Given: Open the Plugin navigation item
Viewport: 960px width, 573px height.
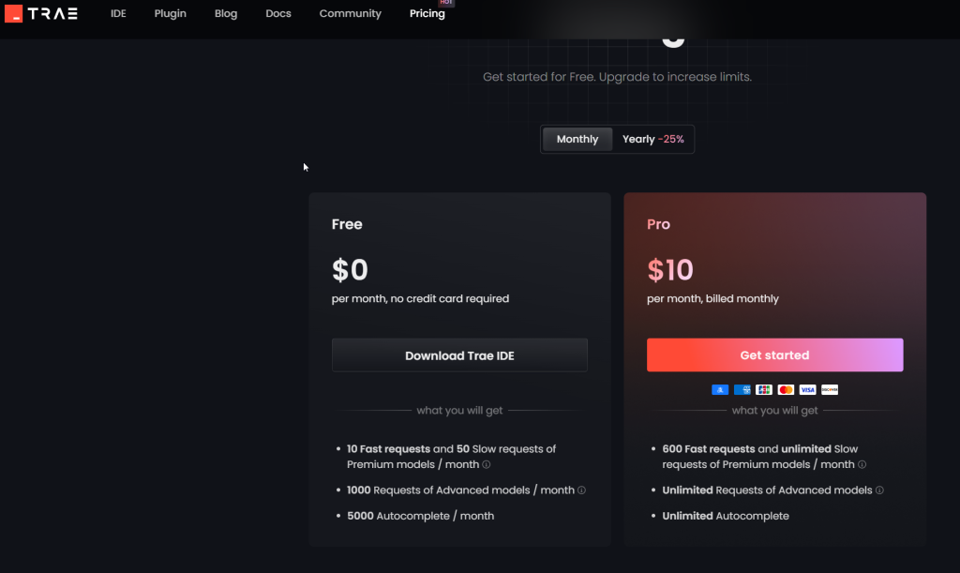Looking at the screenshot, I should tap(171, 13).
